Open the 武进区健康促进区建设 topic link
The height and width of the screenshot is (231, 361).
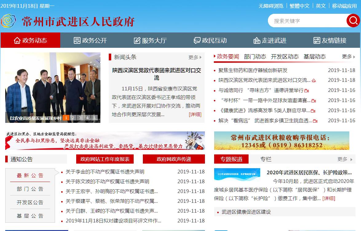click(246, 212)
